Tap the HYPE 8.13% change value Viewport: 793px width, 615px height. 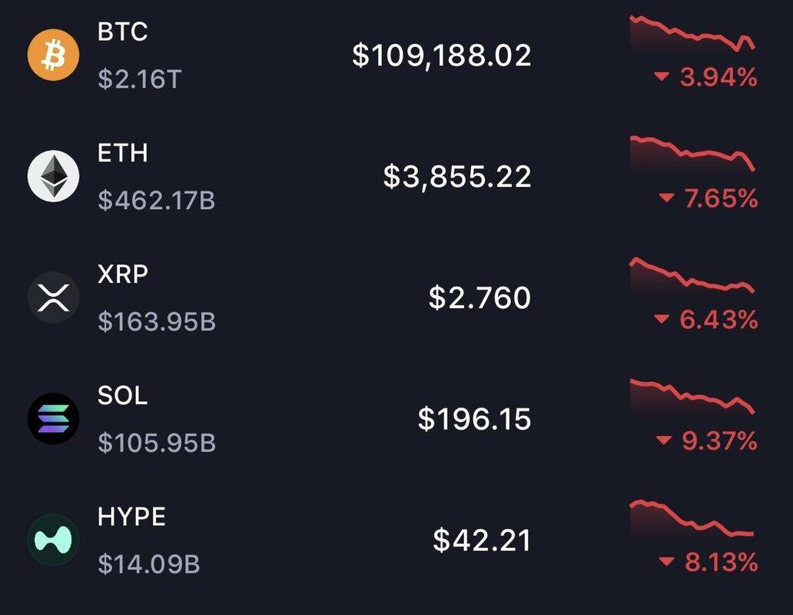722,562
